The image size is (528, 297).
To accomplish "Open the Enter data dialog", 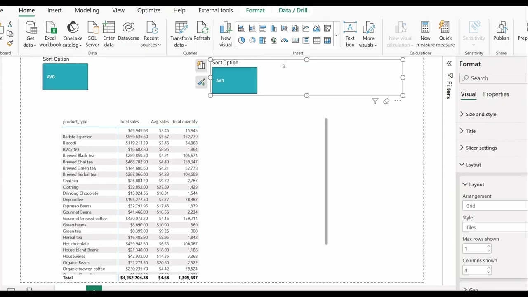I will pyautogui.click(x=109, y=34).
